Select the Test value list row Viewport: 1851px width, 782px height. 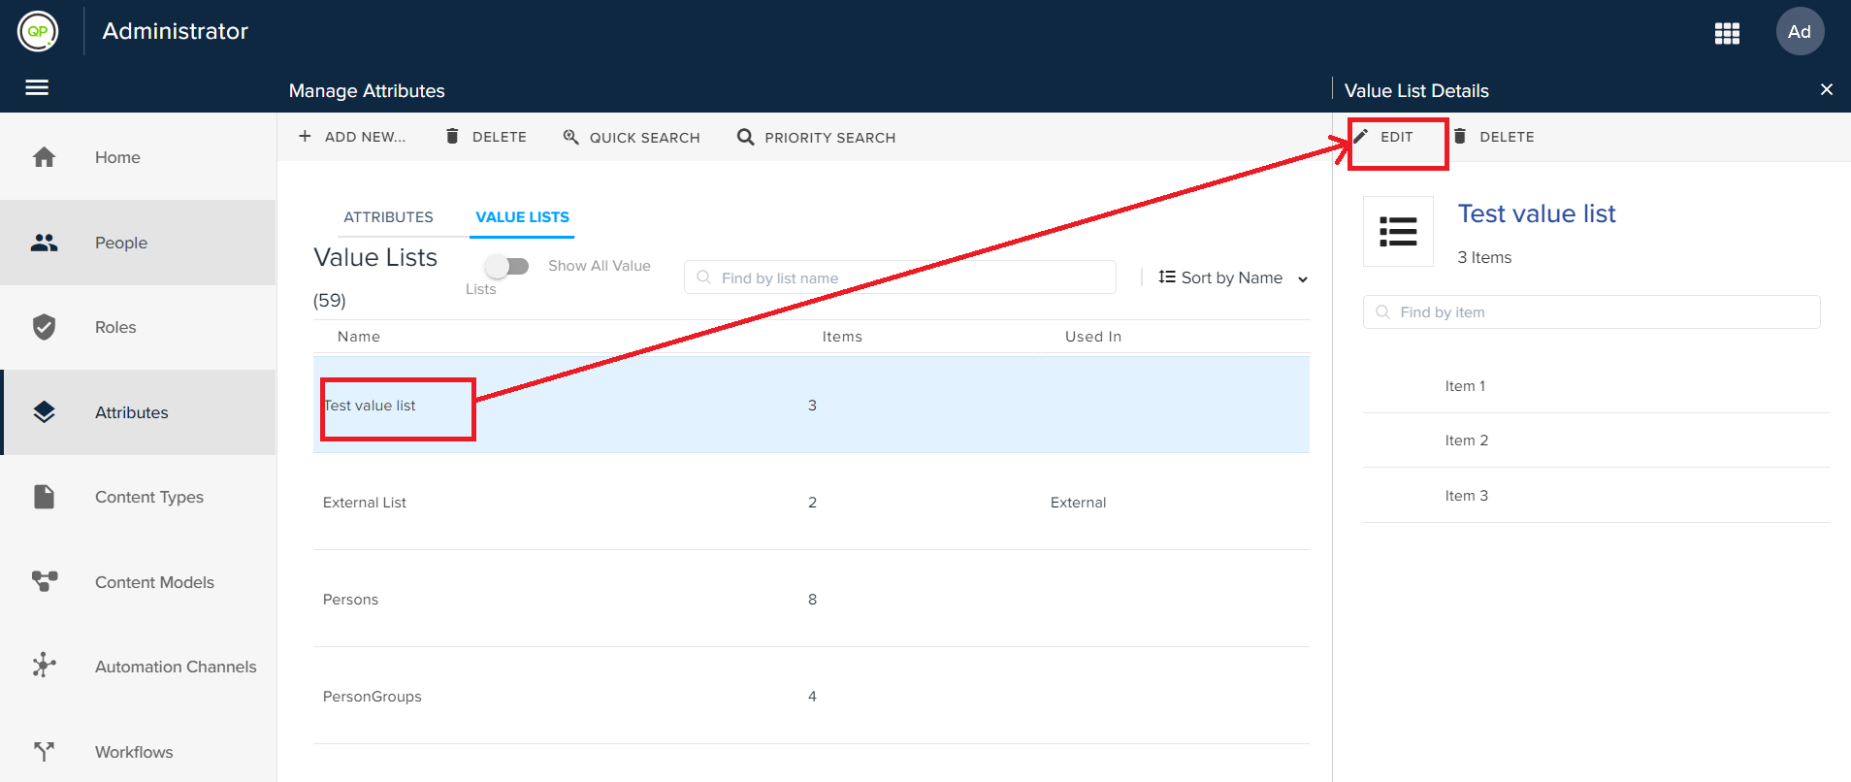click(x=811, y=405)
